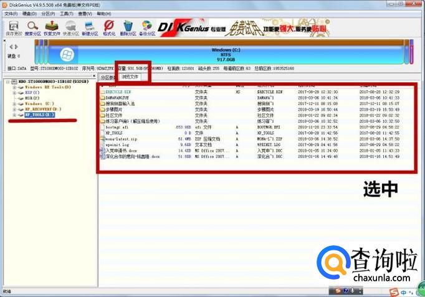Select the mona-latest.zip file

click(122, 139)
